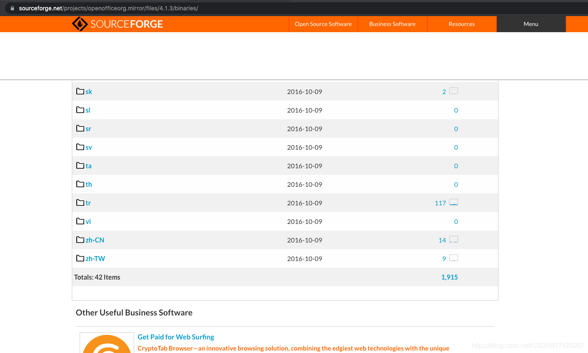Image resolution: width=588 pixels, height=353 pixels.
Task: Click download count 2 for sk
Action: pos(444,92)
